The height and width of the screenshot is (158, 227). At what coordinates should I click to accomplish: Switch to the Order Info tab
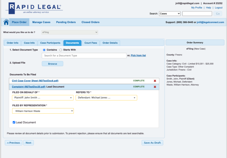[x=13, y=43]
